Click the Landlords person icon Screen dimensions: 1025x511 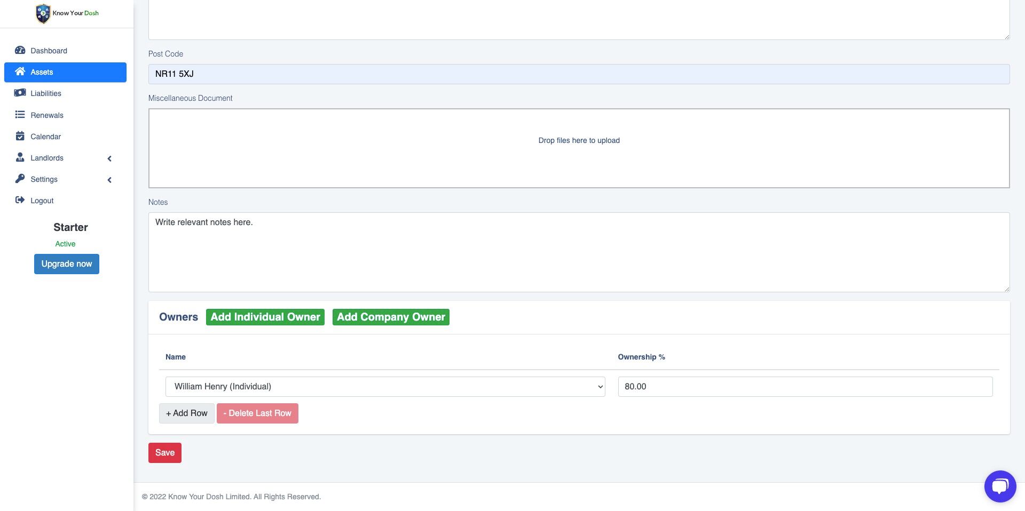click(20, 157)
